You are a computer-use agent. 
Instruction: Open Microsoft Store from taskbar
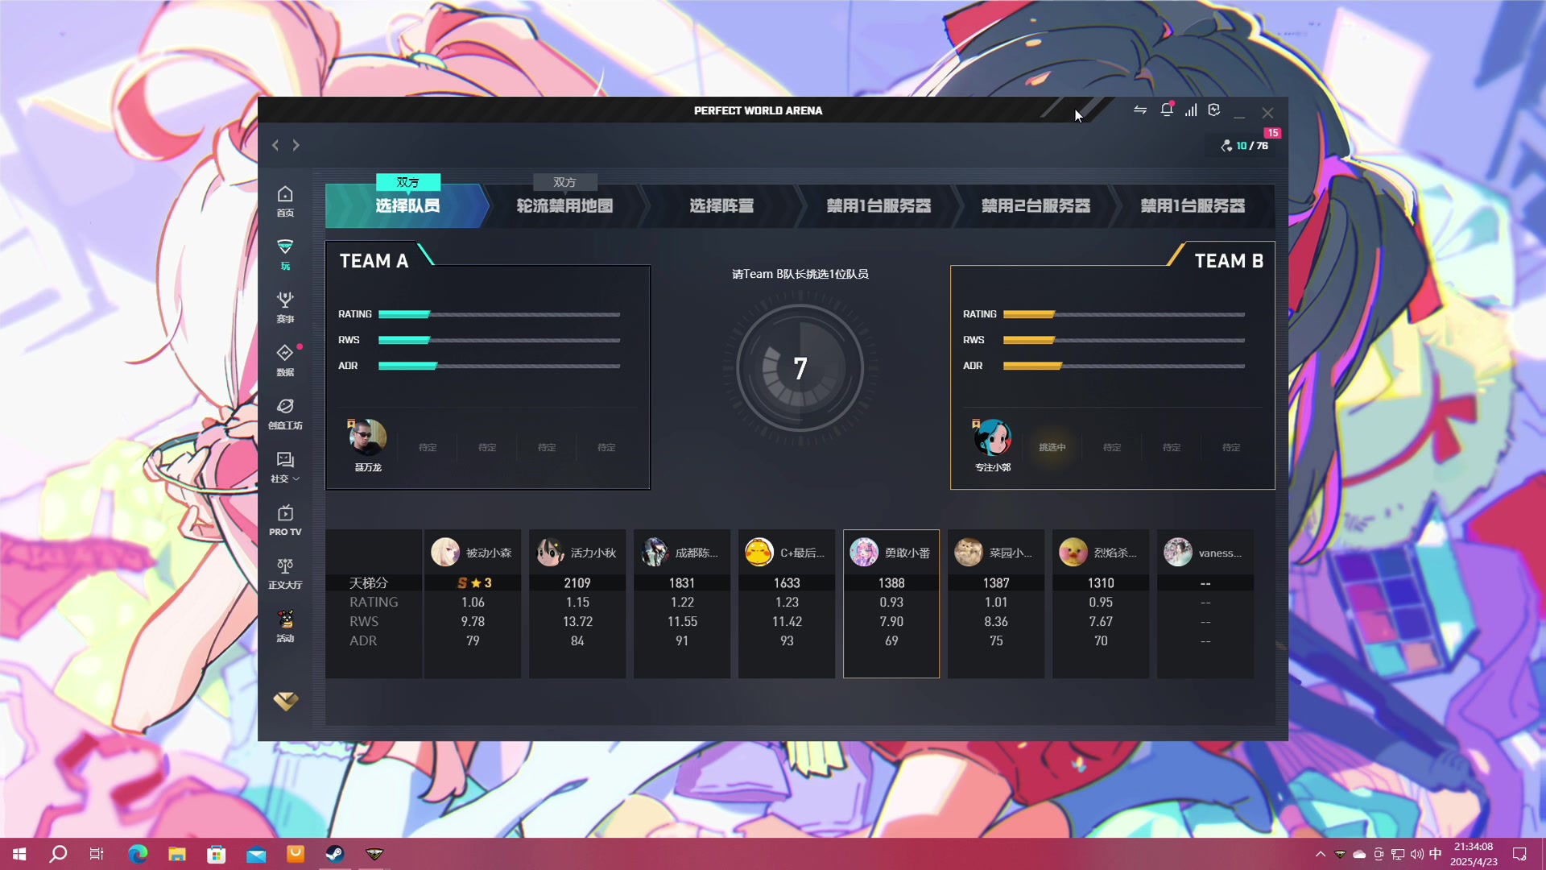217,854
